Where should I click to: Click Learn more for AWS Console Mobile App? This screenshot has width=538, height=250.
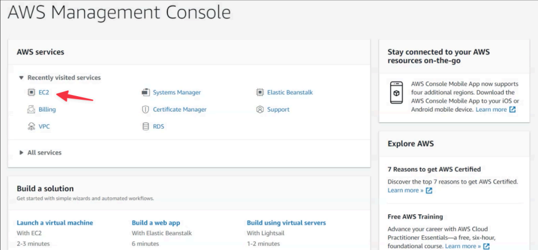tap(491, 109)
